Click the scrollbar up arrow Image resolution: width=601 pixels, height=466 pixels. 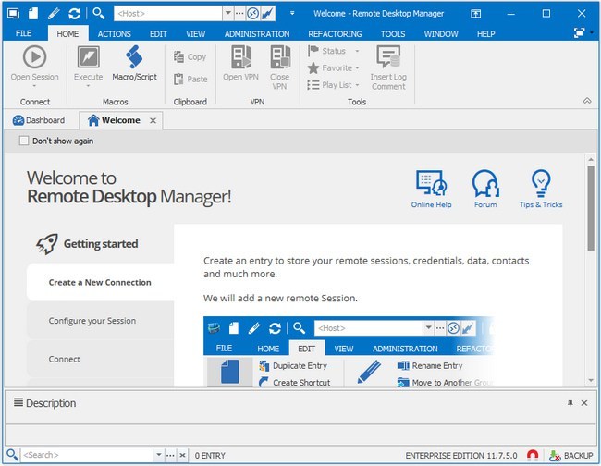(x=591, y=159)
